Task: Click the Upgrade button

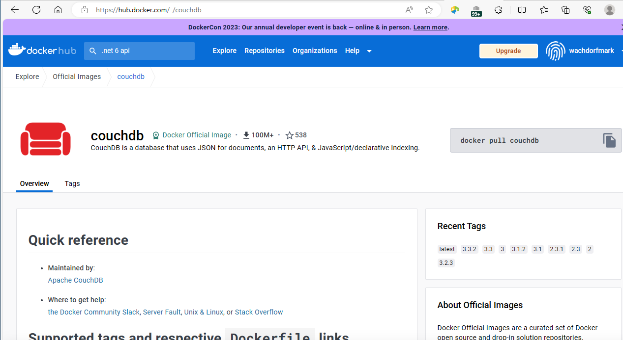Action: tap(508, 51)
